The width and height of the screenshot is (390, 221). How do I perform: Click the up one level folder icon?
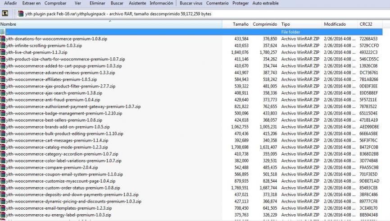pyautogui.click(x=5, y=14)
